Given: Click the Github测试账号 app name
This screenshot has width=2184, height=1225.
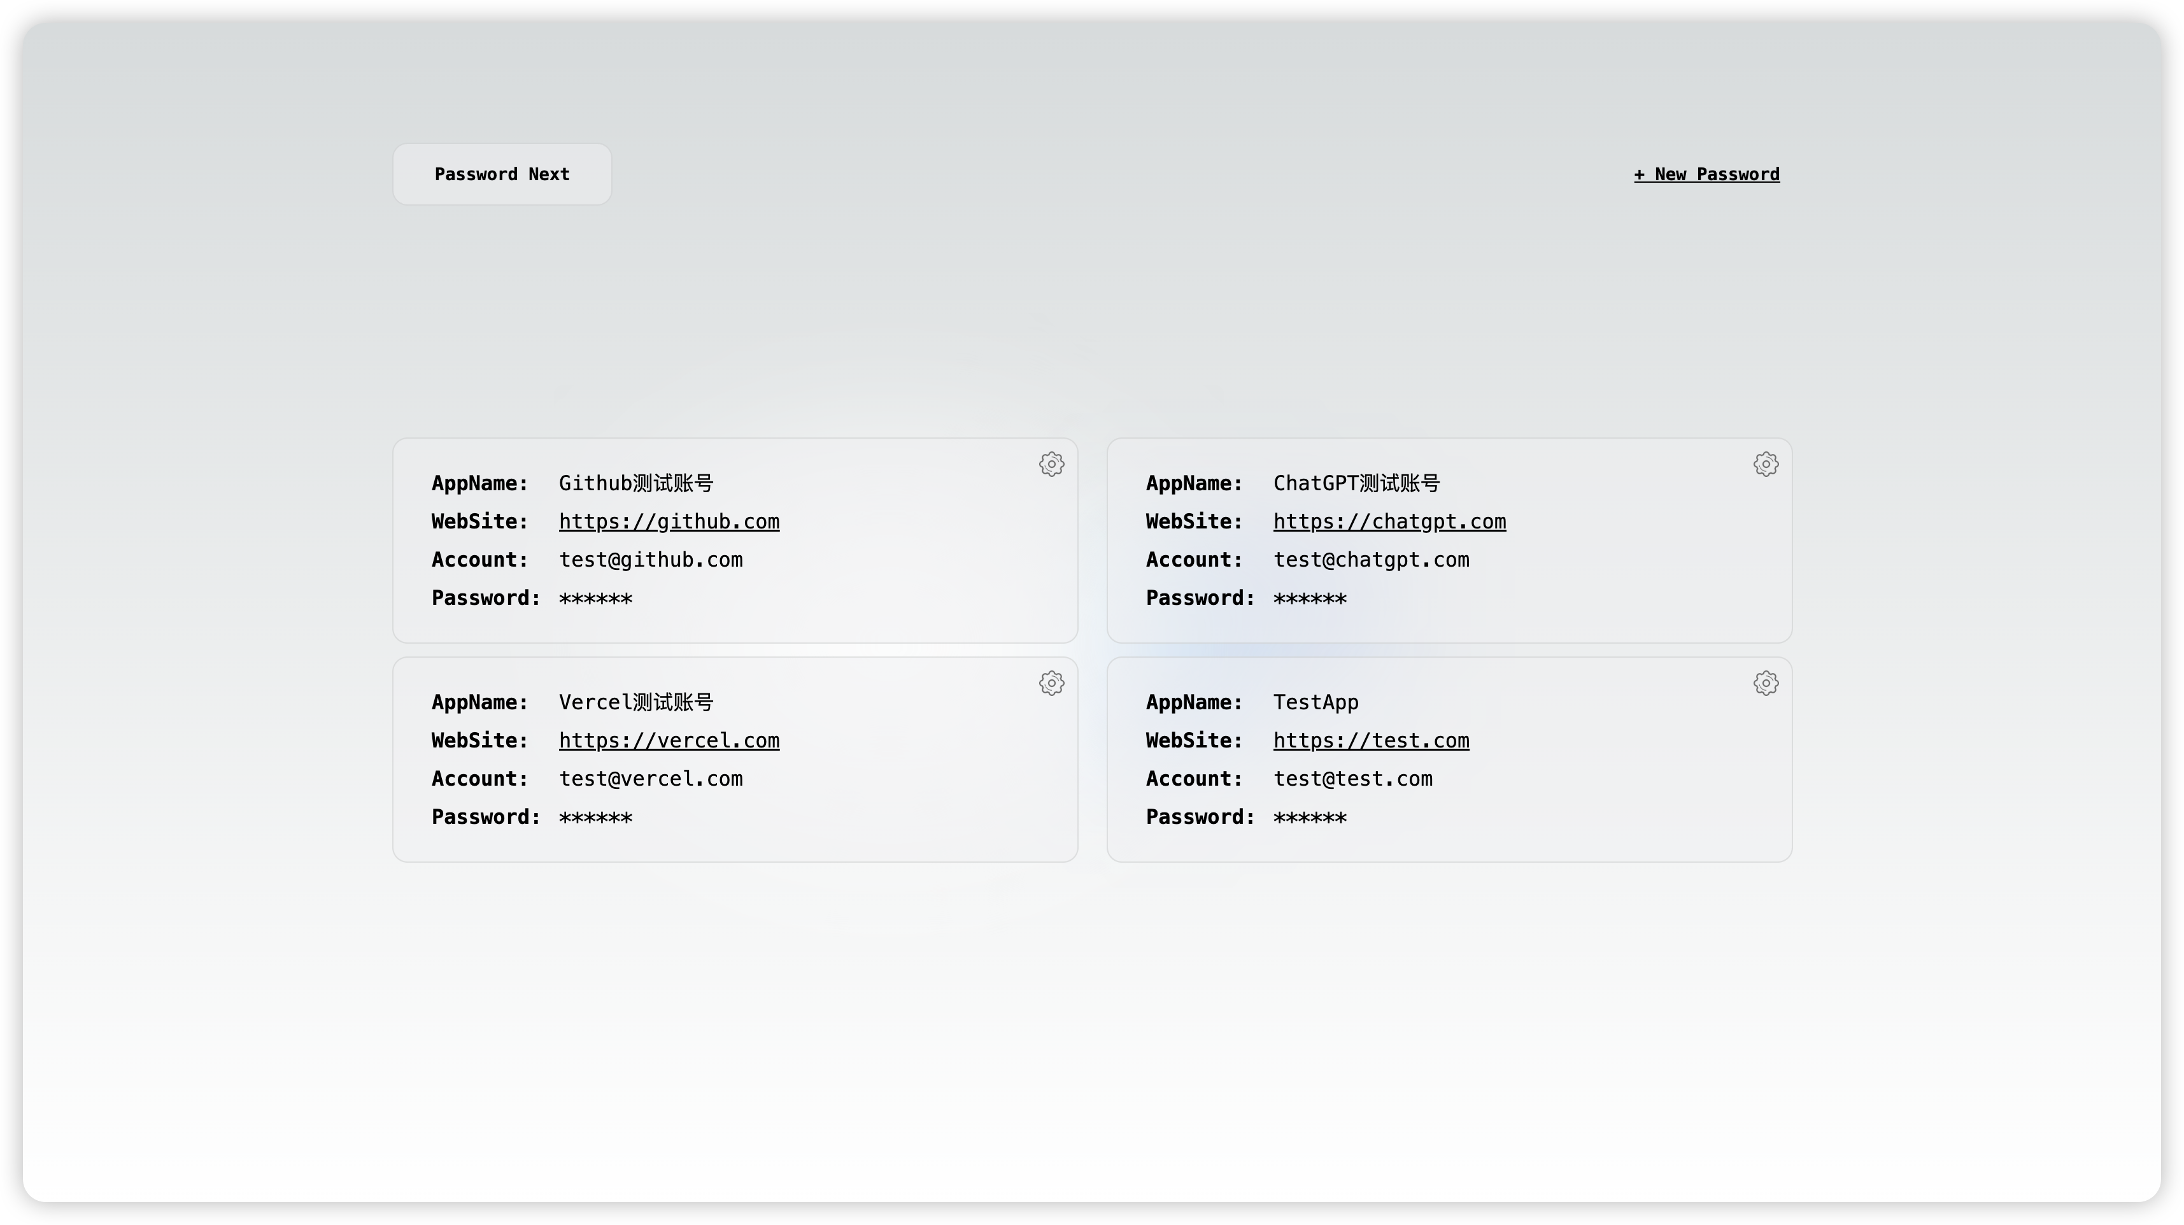Looking at the screenshot, I should tap(636, 483).
